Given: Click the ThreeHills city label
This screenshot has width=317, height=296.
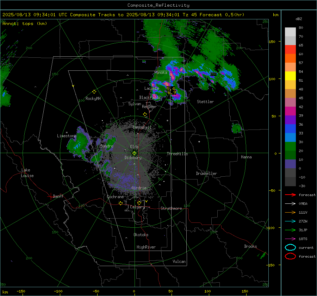Looking at the screenshot, I should point(177,154).
